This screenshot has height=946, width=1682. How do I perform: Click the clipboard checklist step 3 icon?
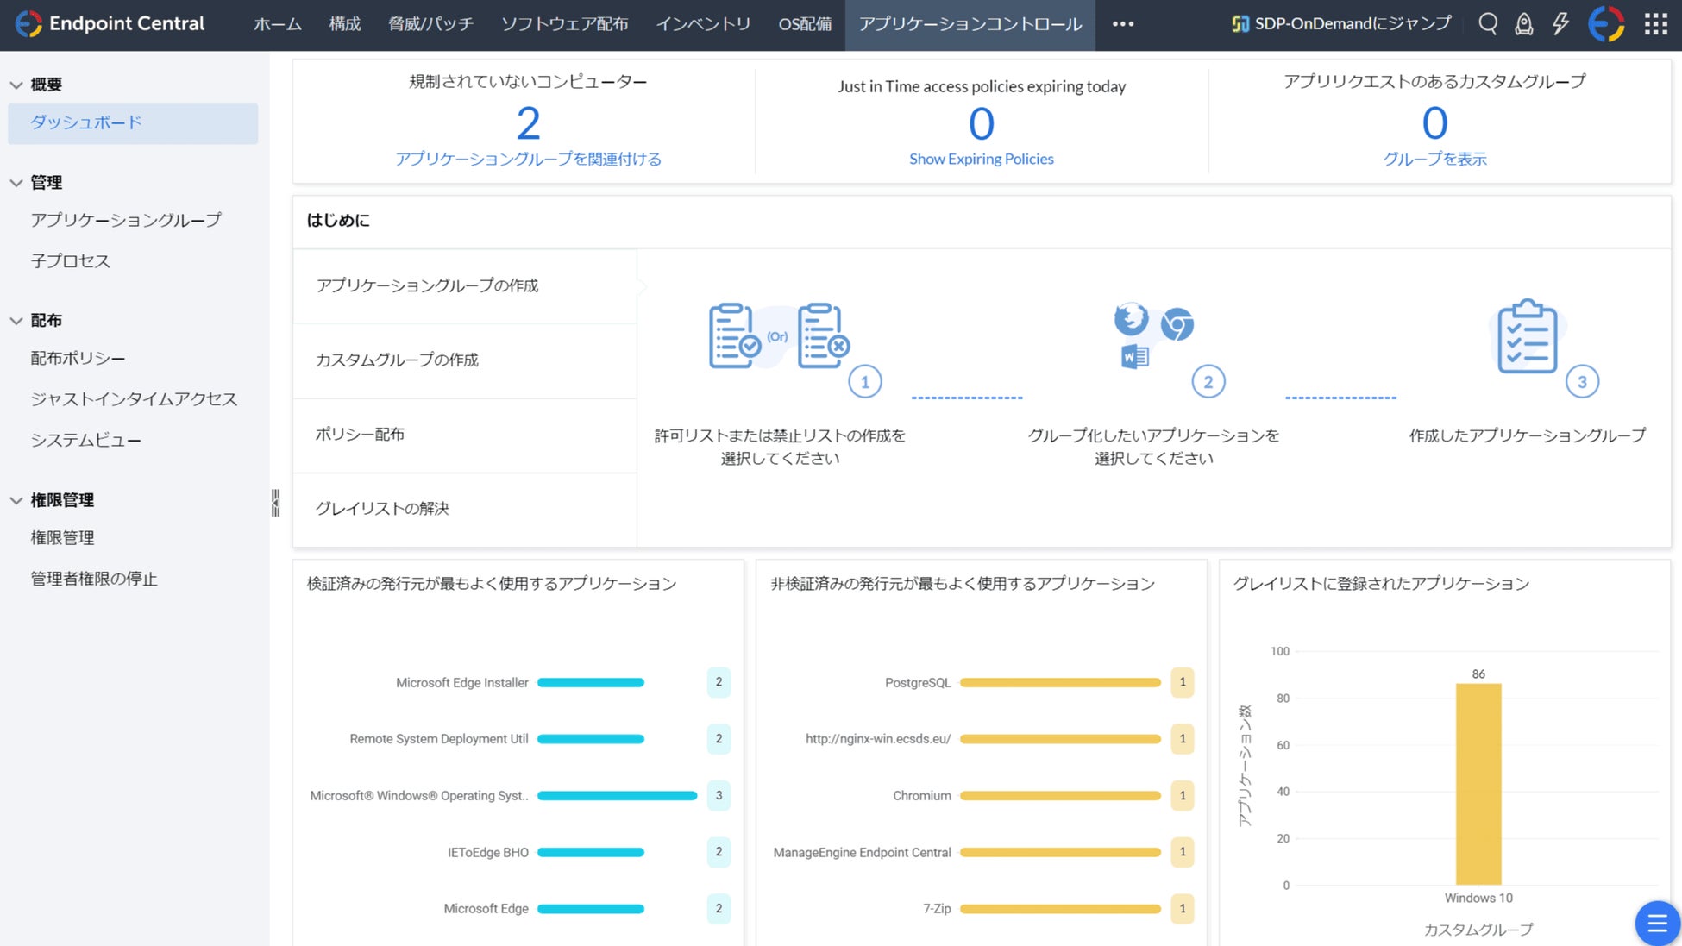(x=1528, y=338)
